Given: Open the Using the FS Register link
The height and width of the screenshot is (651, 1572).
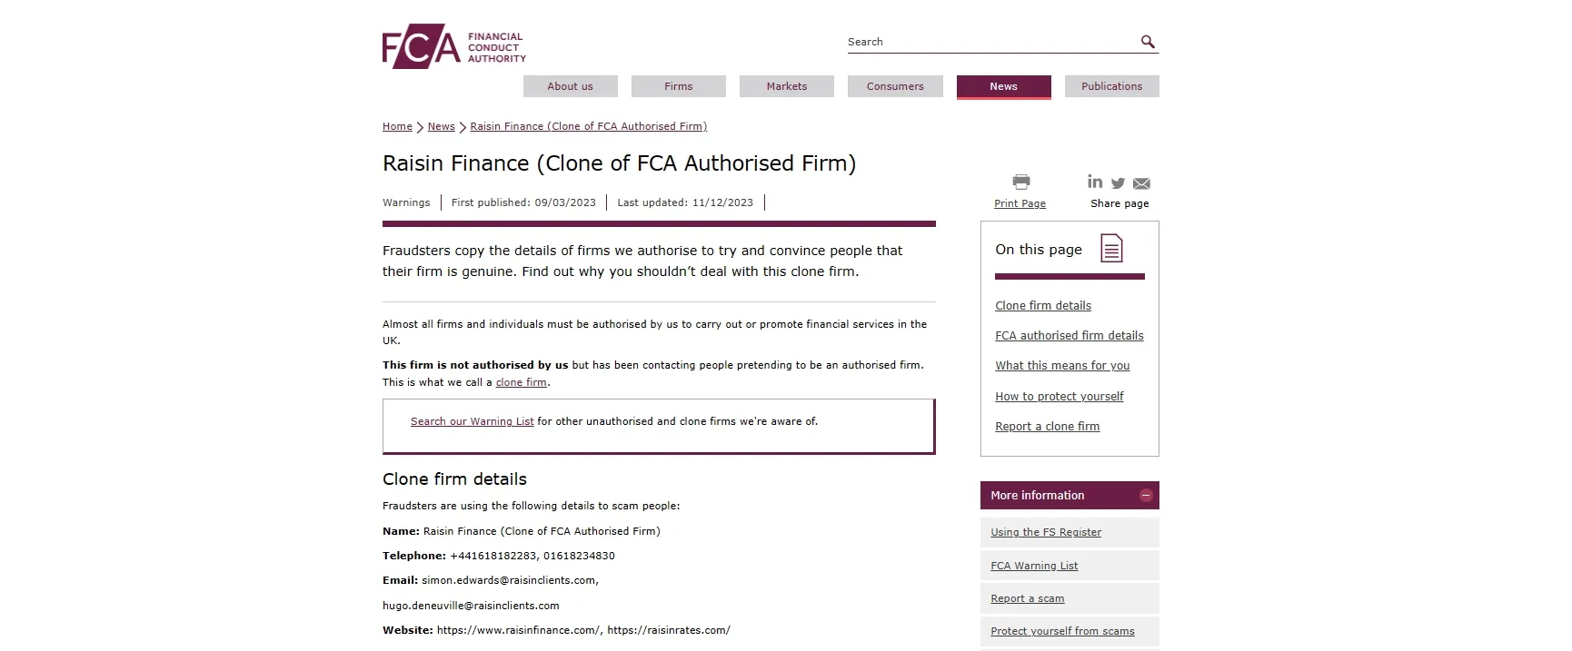Looking at the screenshot, I should (1046, 532).
